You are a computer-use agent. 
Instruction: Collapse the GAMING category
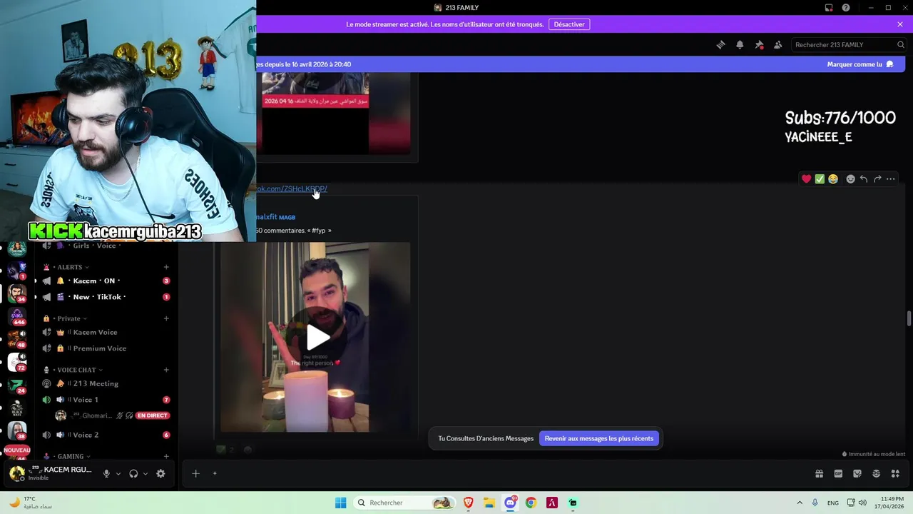pyautogui.click(x=70, y=456)
